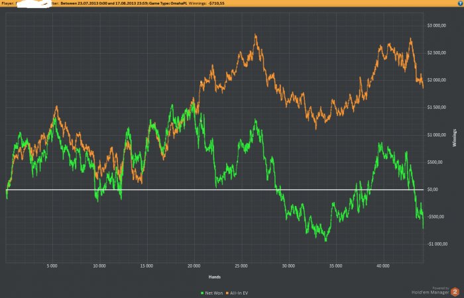Click the 5 000 hands tick label

(52, 266)
